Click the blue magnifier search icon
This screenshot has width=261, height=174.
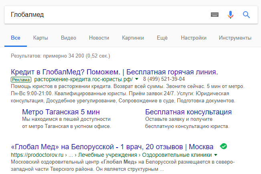pyautogui.click(x=247, y=15)
